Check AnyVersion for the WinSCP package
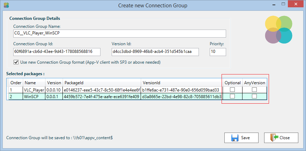Screen dimensions: 306x151 254,96
